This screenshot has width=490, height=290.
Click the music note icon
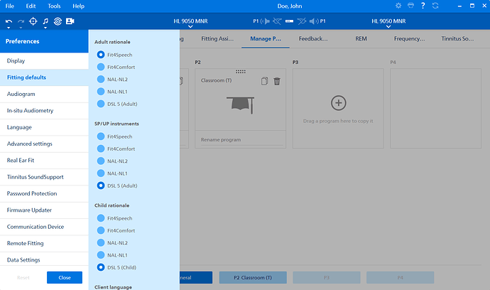[x=45, y=21]
